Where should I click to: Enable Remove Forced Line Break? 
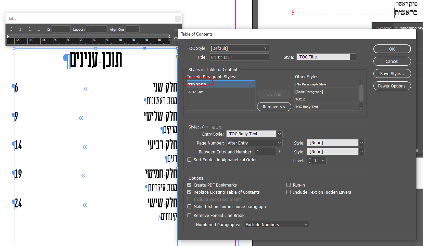189,215
